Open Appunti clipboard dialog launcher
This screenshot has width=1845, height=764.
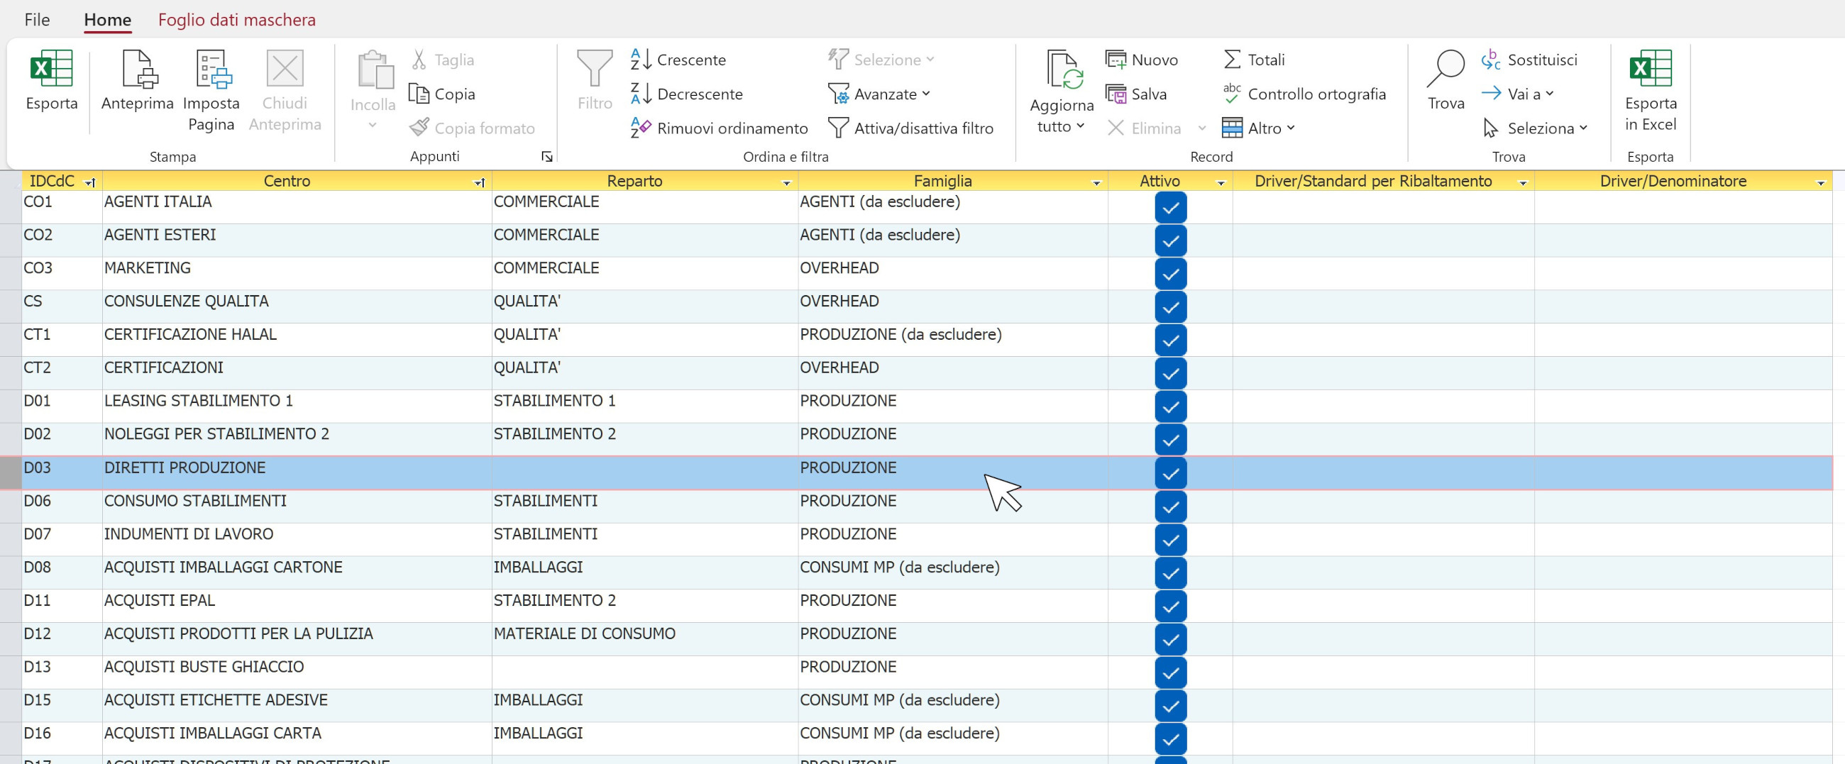point(547,157)
